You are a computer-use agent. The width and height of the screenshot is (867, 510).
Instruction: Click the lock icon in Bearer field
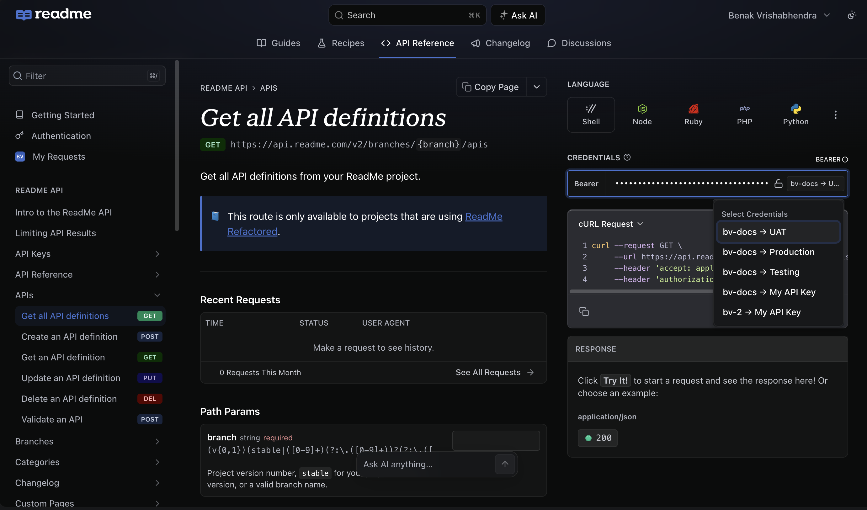[x=778, y=183]
